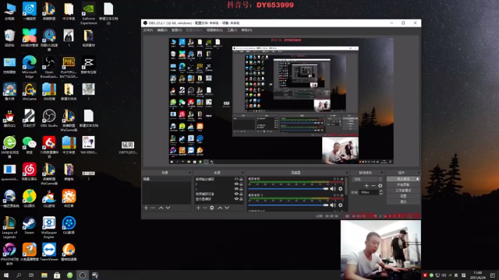Open the taskbar search magnifier
499x280 pixels.
click(x=19, y=275)
